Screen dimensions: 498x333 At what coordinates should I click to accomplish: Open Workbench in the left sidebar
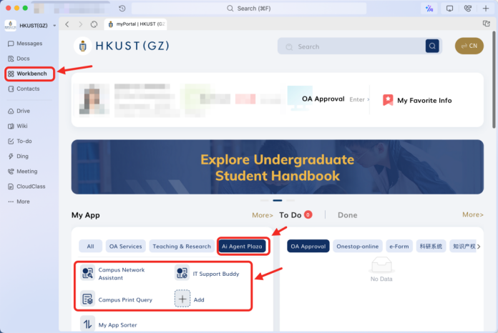coord(31,74)
